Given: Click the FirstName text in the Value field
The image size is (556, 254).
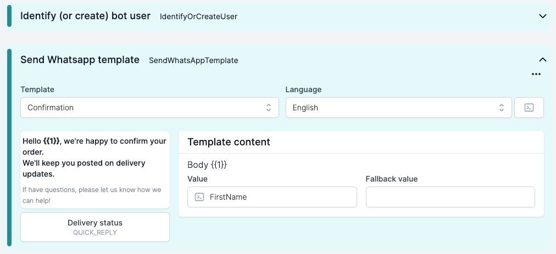Looking at the screenshot, I should point(228,197).
